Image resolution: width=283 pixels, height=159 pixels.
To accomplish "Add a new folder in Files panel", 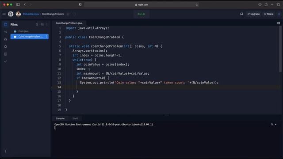I will pos(42,24).
